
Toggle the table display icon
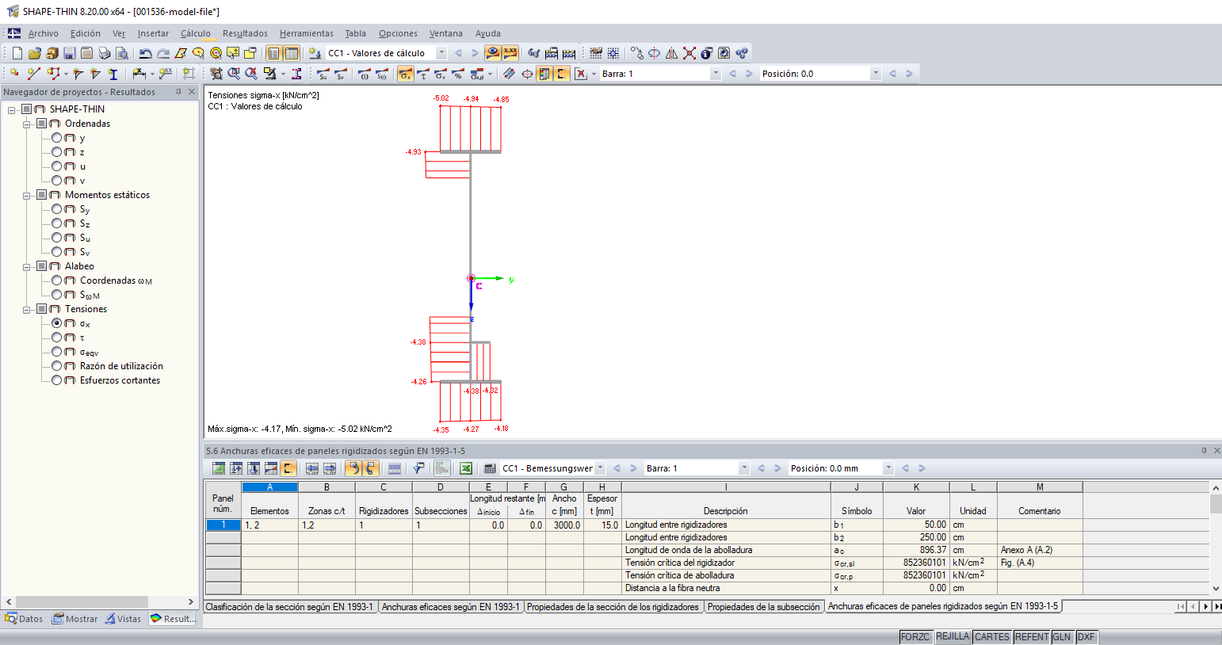291,53
